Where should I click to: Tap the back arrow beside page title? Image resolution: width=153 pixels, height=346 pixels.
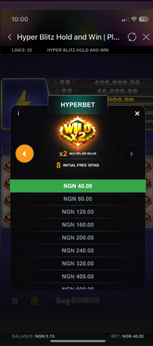point(10,37)
